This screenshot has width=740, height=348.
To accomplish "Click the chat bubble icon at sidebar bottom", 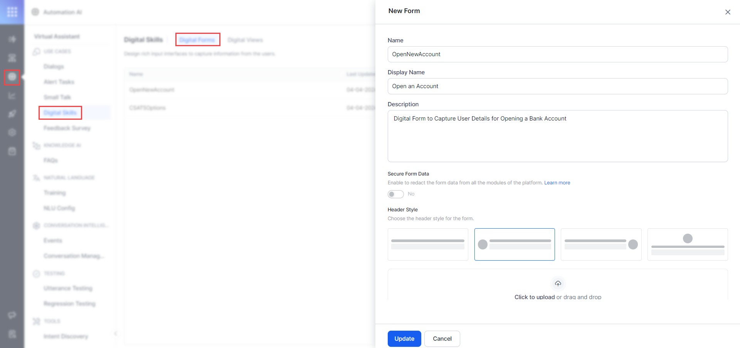I will click(x=12, y=315).
